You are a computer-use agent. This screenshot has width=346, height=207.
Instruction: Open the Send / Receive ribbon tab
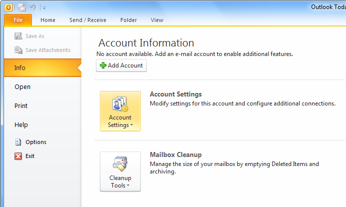(x=88, y=20)
